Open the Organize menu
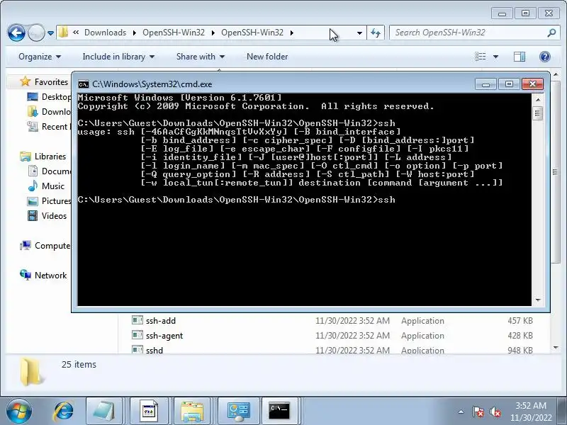This screenshot has width=567, height=425. point(40,57)
